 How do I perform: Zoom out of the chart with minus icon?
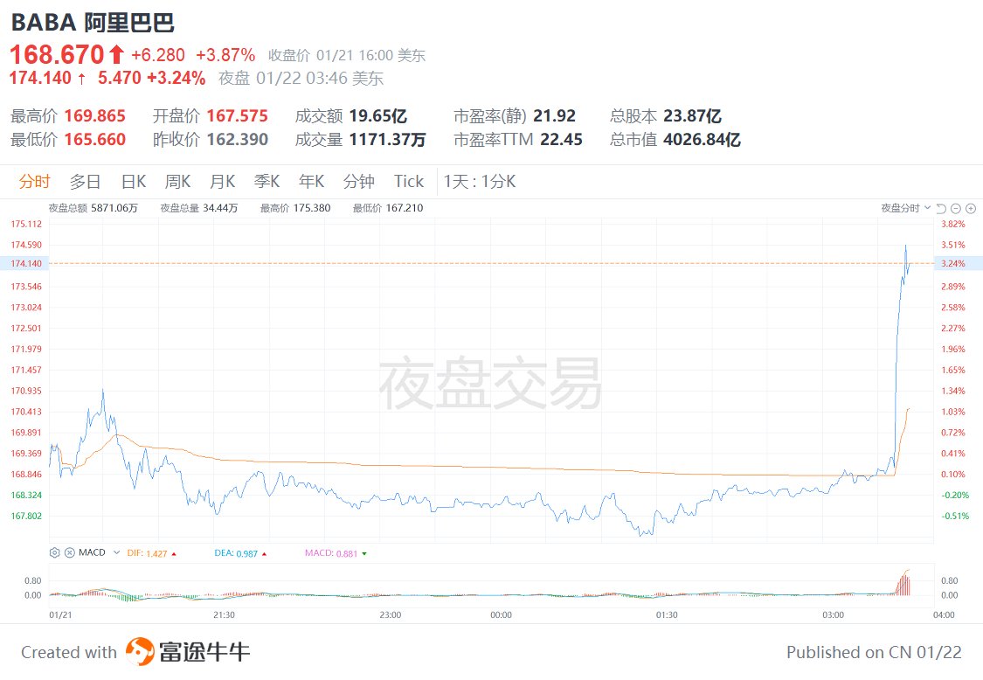coord(956,208)
